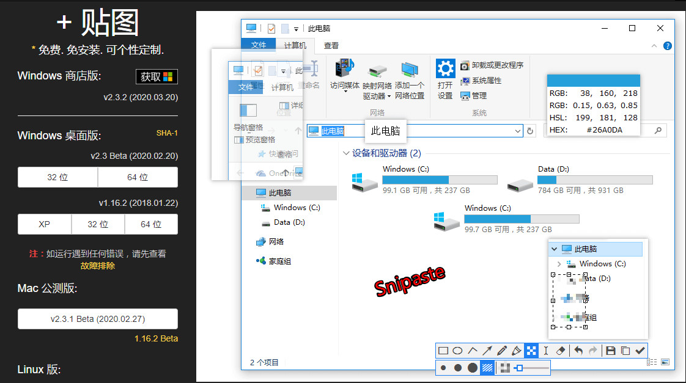Select 此电脑 in left navigation pane
The image size is (686, 383).
[289, 193]
